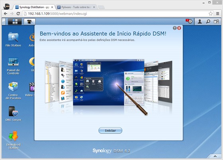Image resolution: width=223 pixels, height=160 pixels.
Task: Click the wizard hat taskbar icon
Action: click(29, 21)
